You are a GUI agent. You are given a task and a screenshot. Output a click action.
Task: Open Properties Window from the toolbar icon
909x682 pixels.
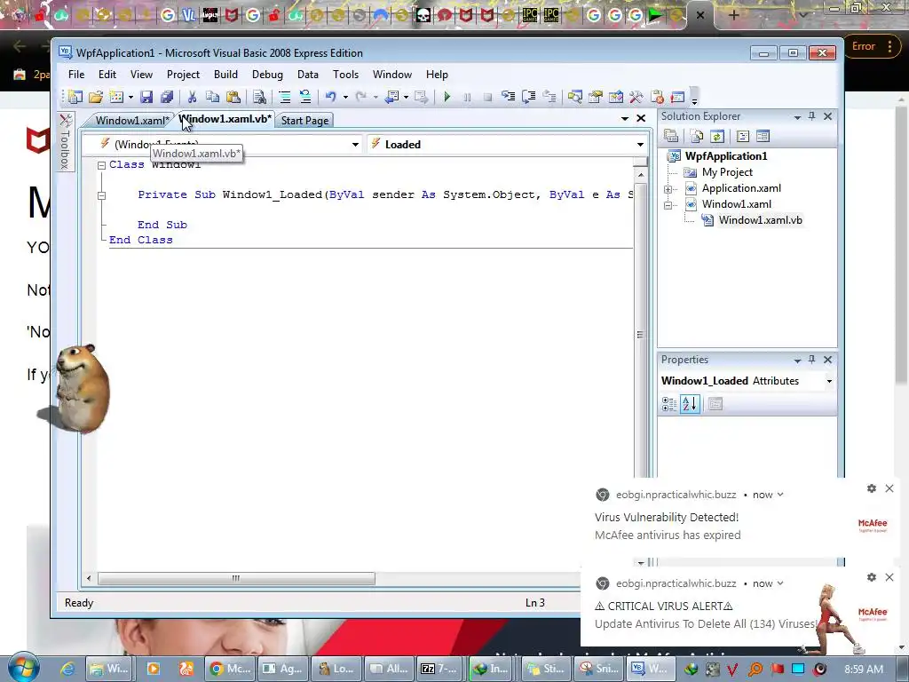tap(596, 97)
